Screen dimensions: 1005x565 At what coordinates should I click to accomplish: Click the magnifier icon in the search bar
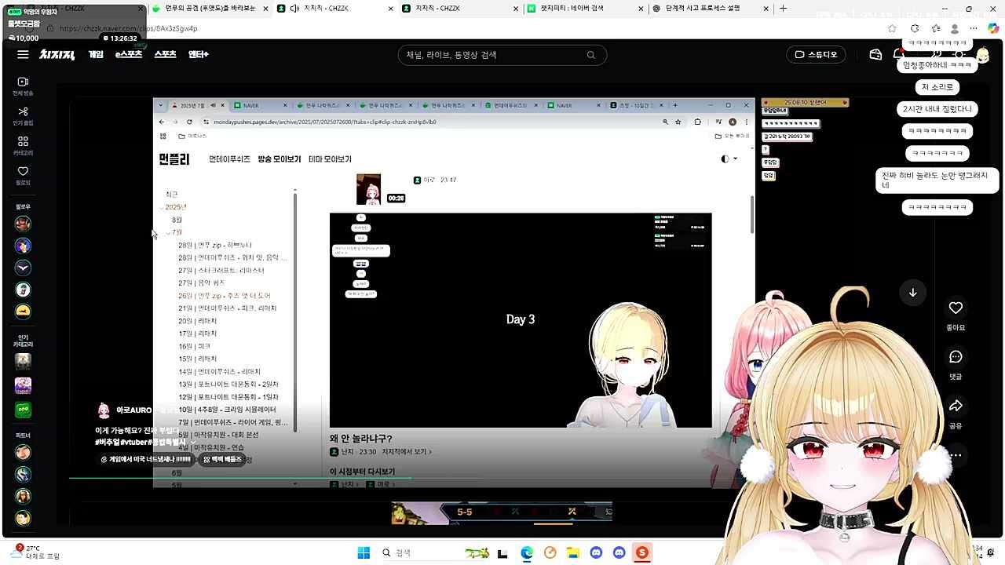pos(590,55)
